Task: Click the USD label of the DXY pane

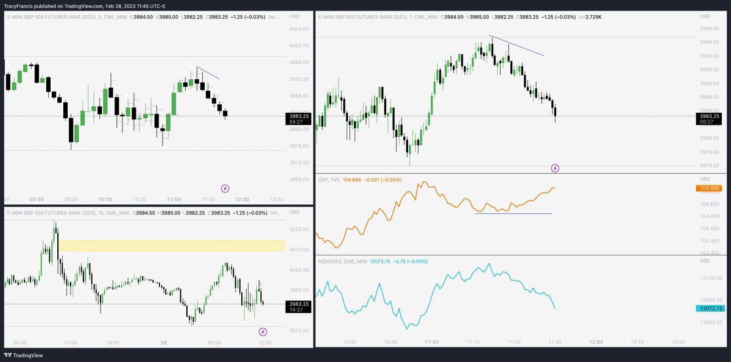Action: (x=706, y=179)
